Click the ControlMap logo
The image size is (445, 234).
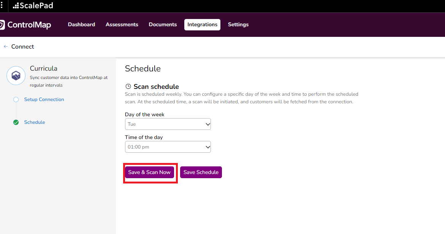point(26,25)
